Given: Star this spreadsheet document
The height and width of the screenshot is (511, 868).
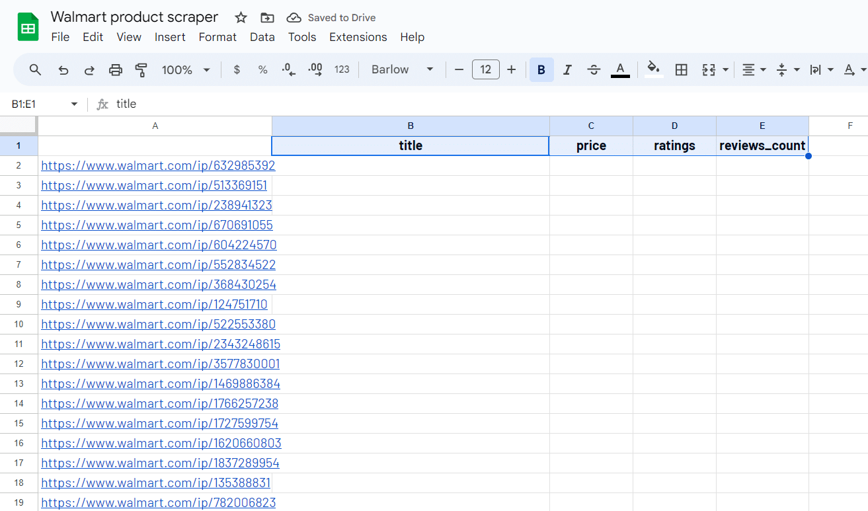Looking at the screenshot, I should coord(241,18).
